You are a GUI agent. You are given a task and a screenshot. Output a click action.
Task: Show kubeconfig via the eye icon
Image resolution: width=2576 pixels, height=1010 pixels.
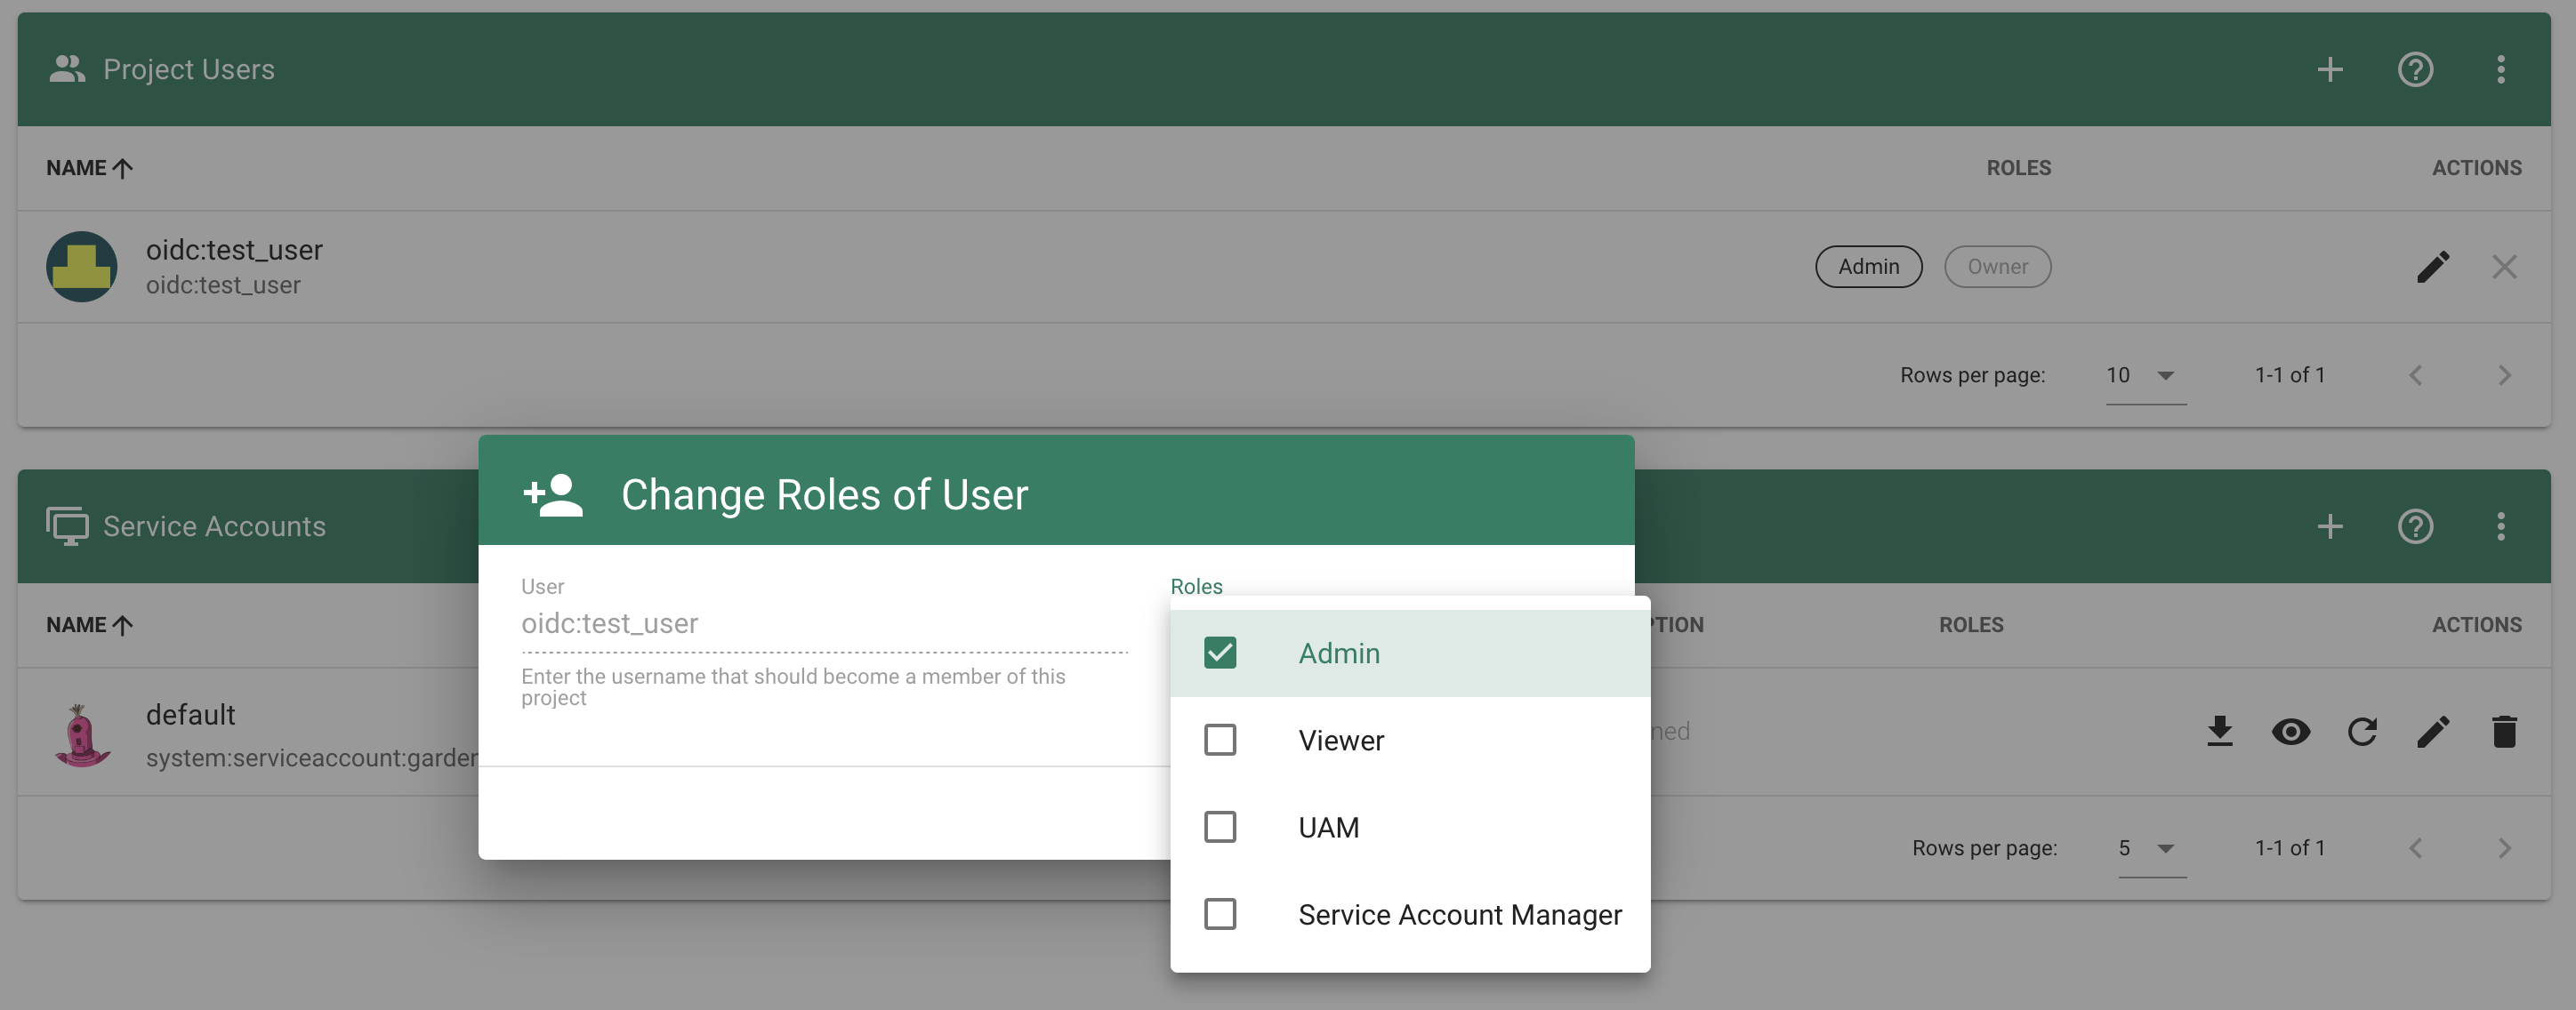tap(2291, 732)
